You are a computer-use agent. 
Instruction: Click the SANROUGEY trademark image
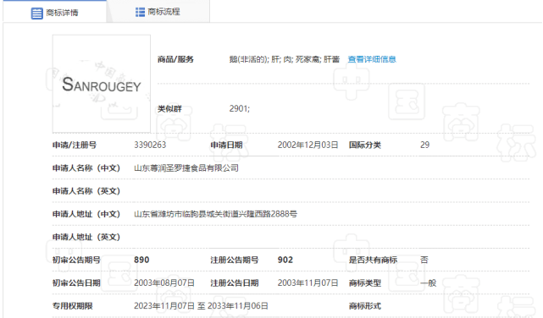tap(102, 84)
